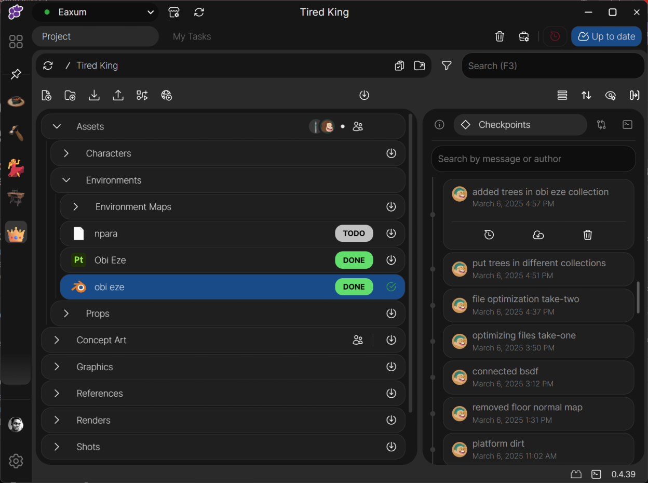Click the download icon in toolbar
The image size is (648, 483).
tap(94, 95)
